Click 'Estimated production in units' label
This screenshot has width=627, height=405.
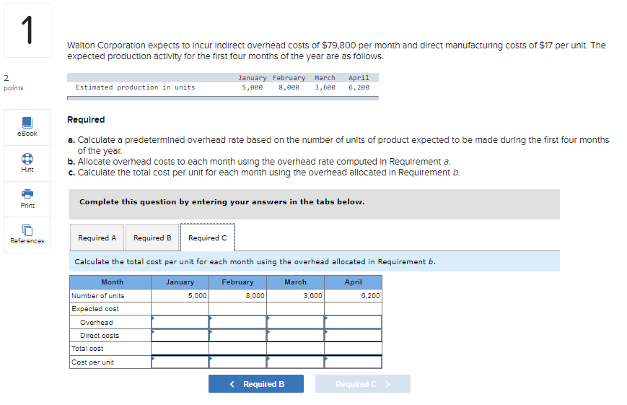[x=136, y=87]
